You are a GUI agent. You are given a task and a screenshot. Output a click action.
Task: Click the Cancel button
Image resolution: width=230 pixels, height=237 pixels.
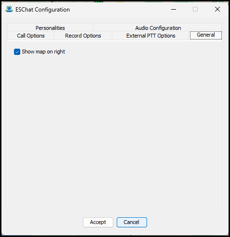click(x=132, y=222)
